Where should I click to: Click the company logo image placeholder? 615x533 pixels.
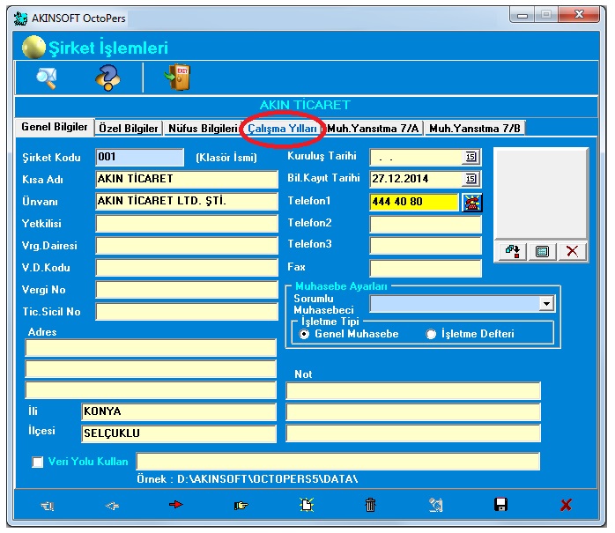click(541, 193)
